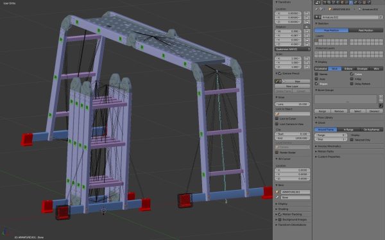The width and height of the screenshot is (385, 240).
Task: Adjust the Lens value slider field
Action: (292, 104)
